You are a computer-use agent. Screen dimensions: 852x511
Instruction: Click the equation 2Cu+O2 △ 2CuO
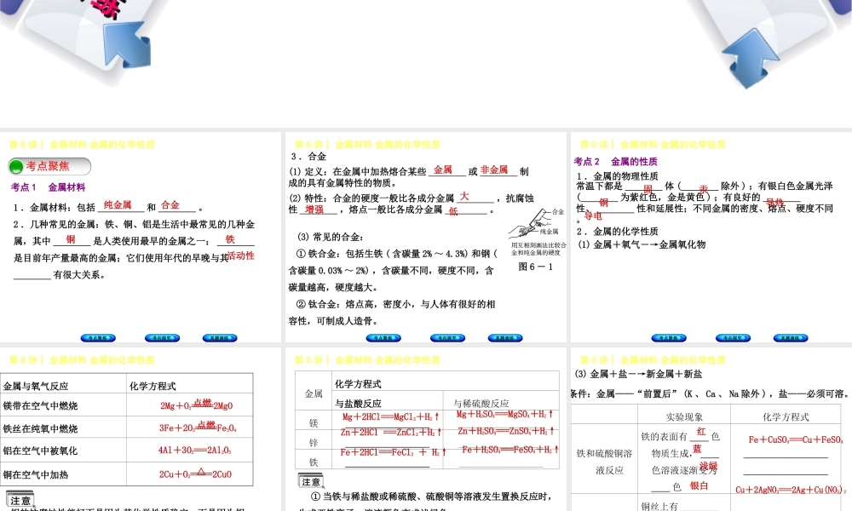click(x=196, y=473)
